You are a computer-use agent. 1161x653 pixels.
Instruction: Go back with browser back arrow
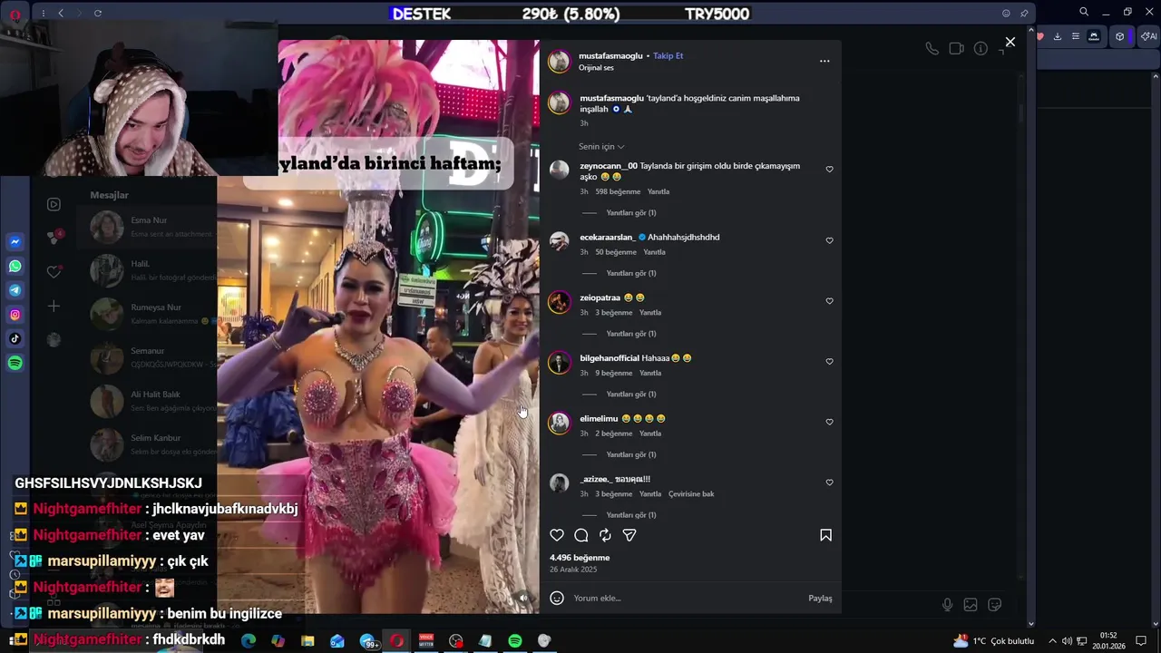[61, 13]
